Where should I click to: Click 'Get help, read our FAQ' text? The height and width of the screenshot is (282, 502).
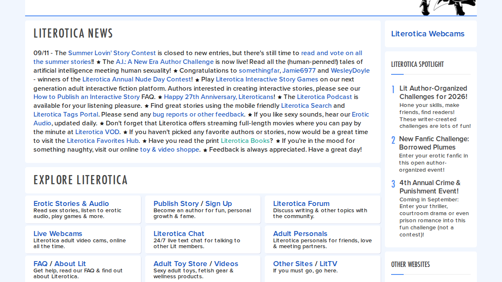coord(78,274)
